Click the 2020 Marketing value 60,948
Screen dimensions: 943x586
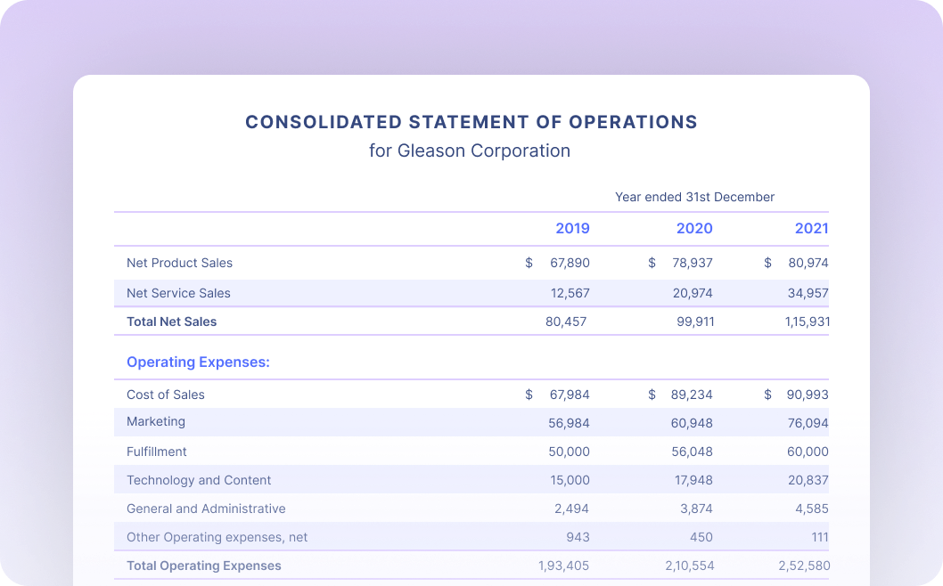[691, 423]
